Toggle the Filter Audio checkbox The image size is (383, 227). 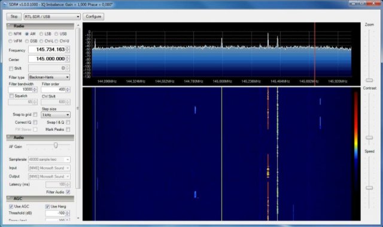[68, 192]
